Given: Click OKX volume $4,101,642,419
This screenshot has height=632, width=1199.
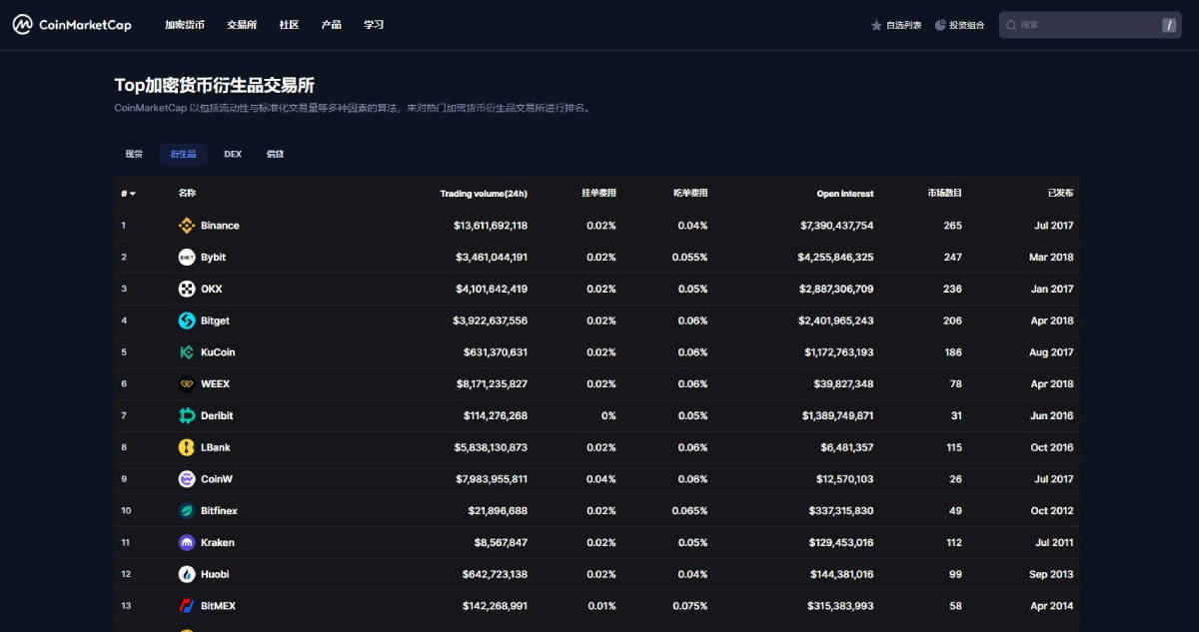Looking at the screenshot, I should pos(492,289).
